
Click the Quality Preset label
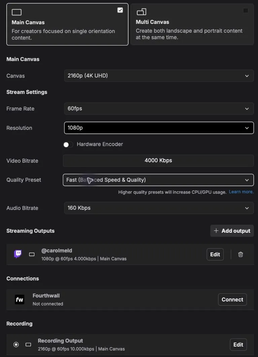[24, 180]
